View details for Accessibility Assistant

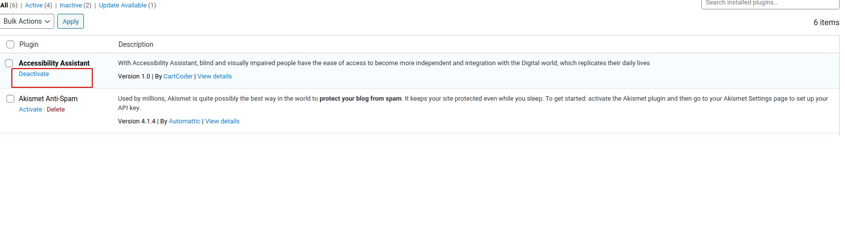214,76
